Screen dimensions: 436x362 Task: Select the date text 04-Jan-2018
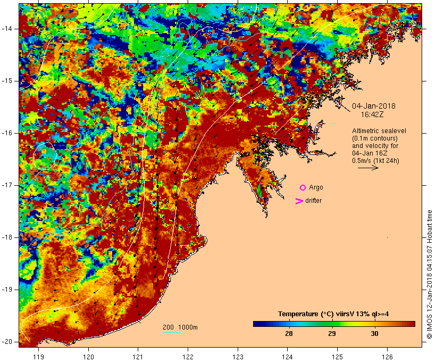374,106
